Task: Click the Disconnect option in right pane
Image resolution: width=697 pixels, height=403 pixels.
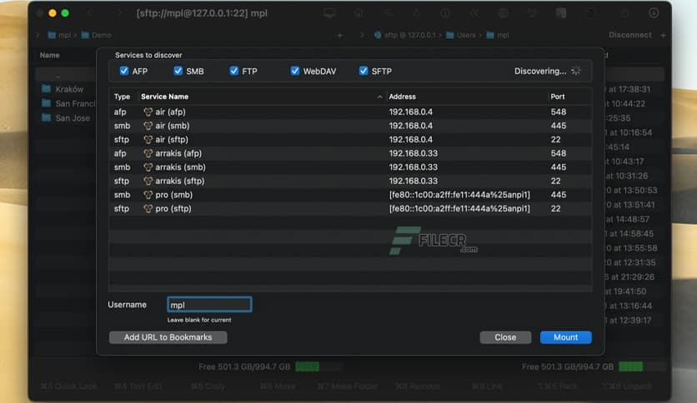Action: [x=630, y=35]
